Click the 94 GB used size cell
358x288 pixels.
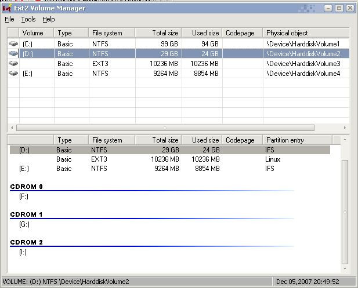210,44
